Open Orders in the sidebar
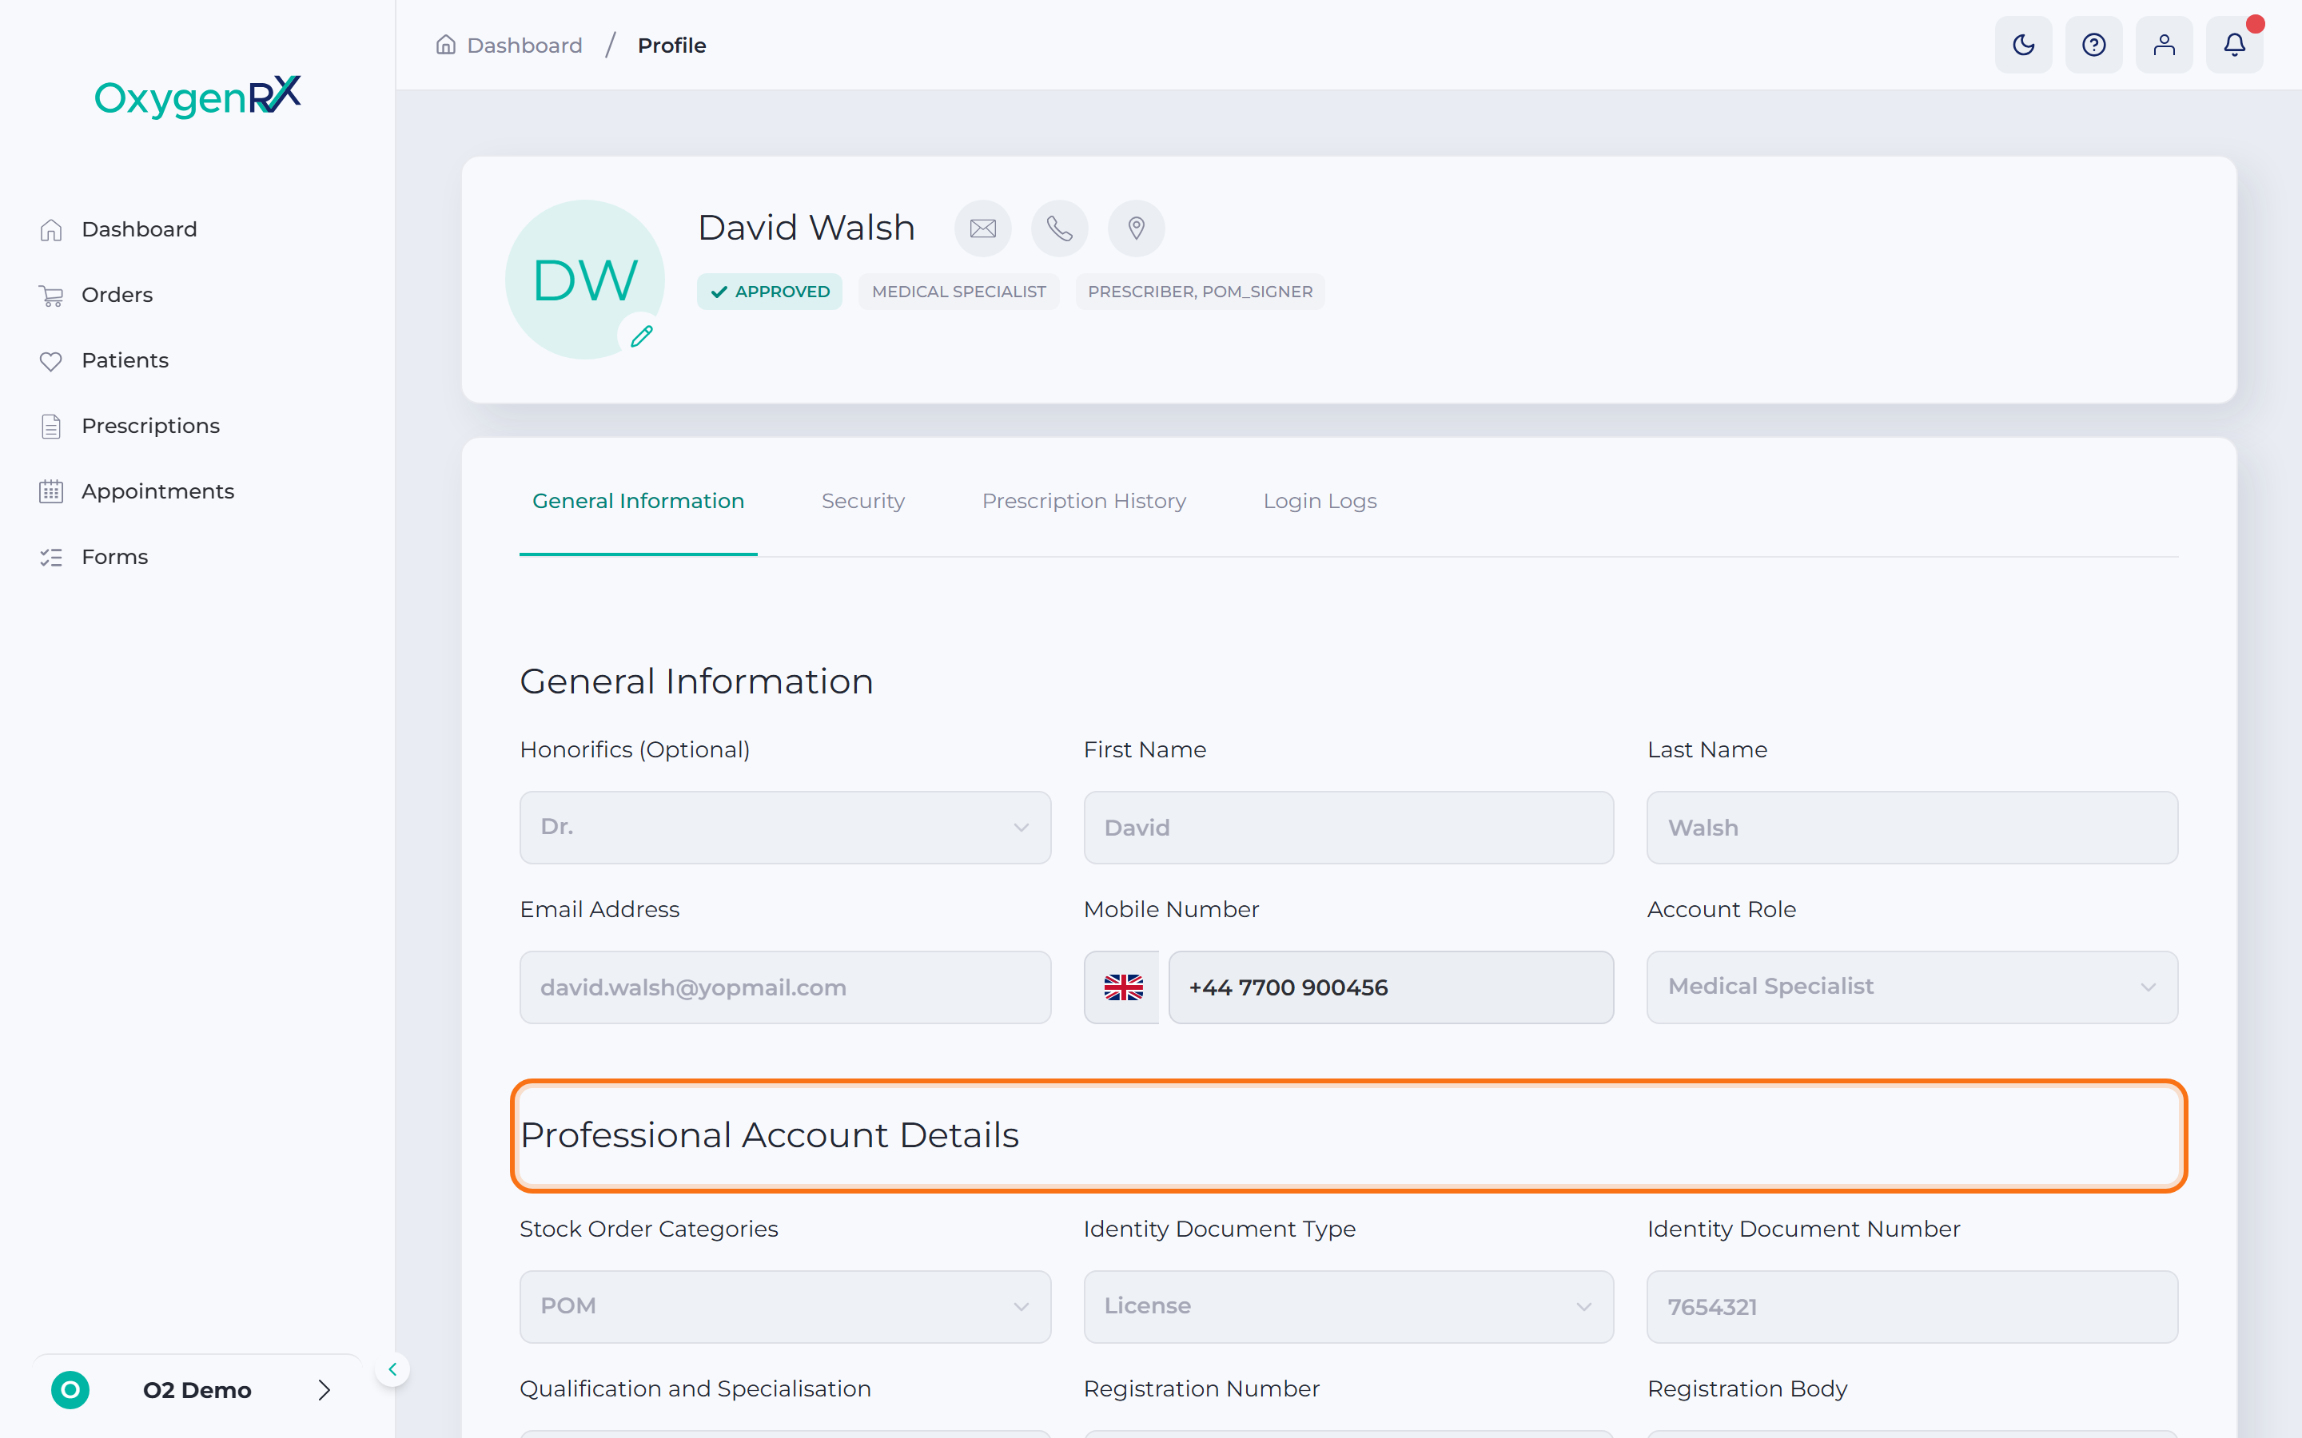The height and width of the screenshot is (1438, 2302). (117, 295)
